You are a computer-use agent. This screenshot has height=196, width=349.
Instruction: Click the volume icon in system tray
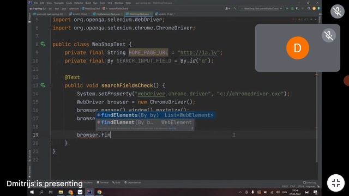[x=278, y=192]
